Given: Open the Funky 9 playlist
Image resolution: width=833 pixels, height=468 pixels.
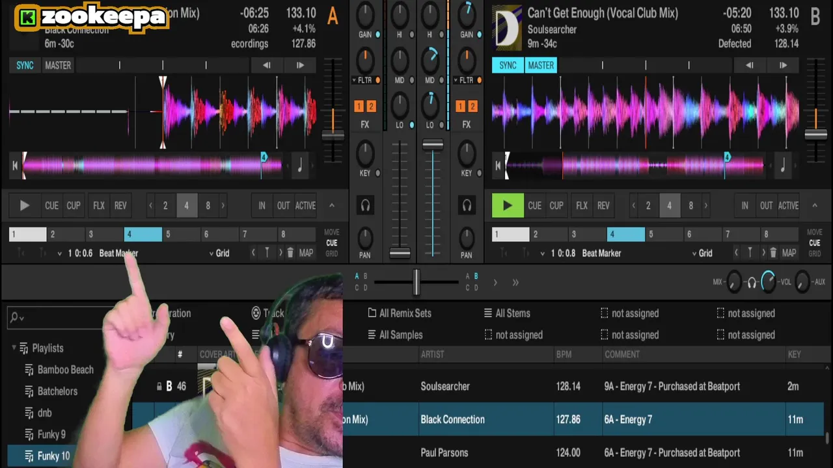Looking at the screenshot, I should 51,434.
